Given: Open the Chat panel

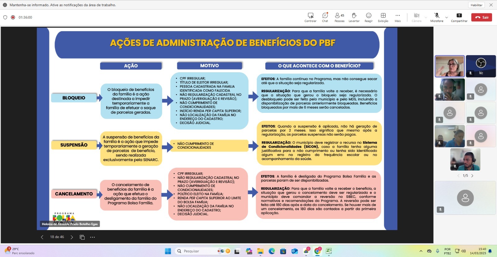Looking at the screenshot, I should [325, 17].
